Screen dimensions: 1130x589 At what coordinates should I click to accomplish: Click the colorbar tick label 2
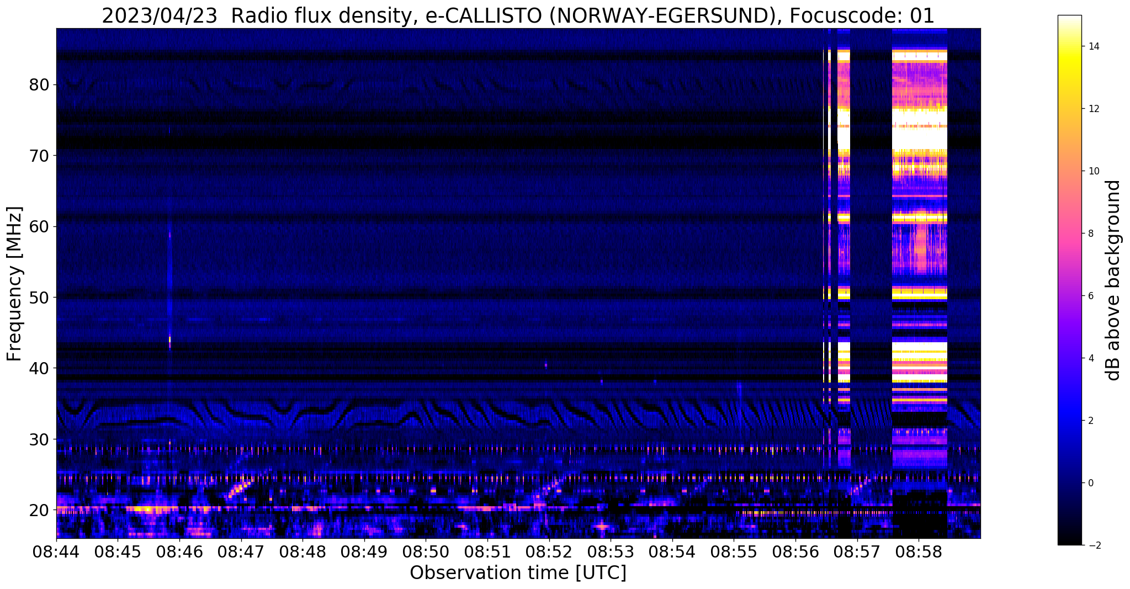click(1090, 421)
